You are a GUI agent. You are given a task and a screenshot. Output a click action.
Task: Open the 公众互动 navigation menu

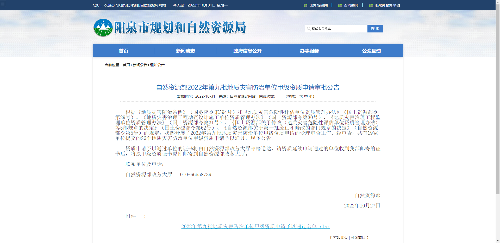371,51
